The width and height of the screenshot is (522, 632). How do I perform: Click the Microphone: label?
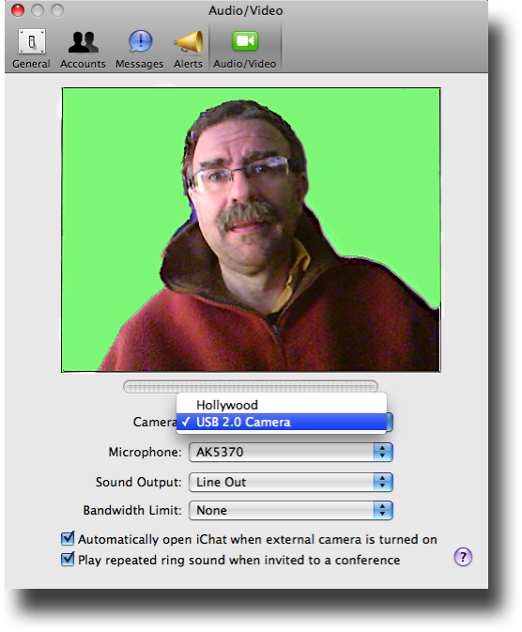pyautogui.click(x=145, y=453)
